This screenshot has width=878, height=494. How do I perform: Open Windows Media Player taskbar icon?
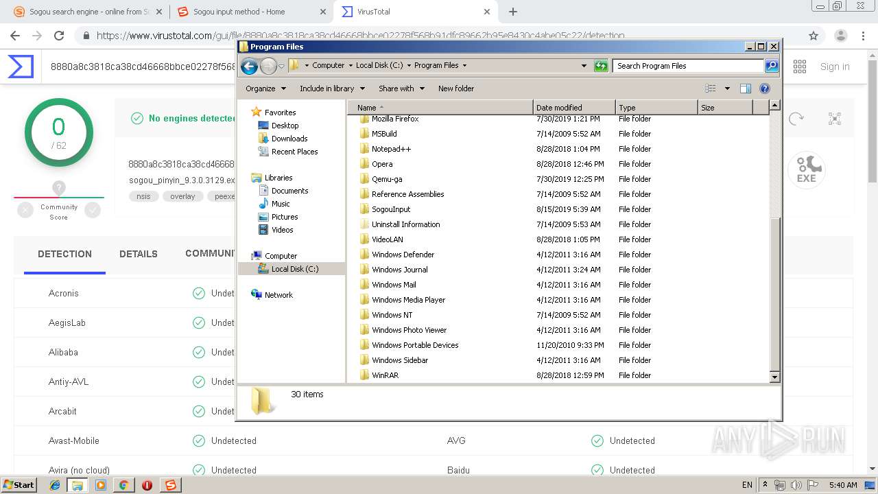pyautogui.click(x=101, y=485)
